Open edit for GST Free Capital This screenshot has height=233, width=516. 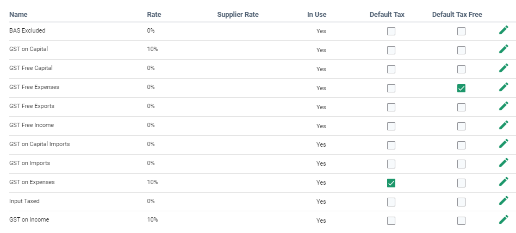click(x=503, y=68)
